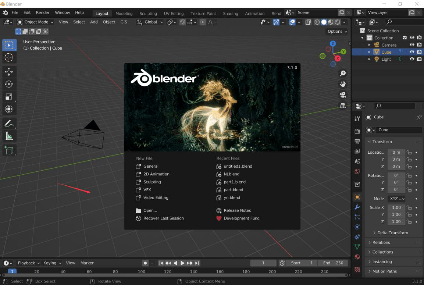Select the Annotate tool
Viewport: 424px width, 285px height.
pyautogui.click(x=9, y=124)
